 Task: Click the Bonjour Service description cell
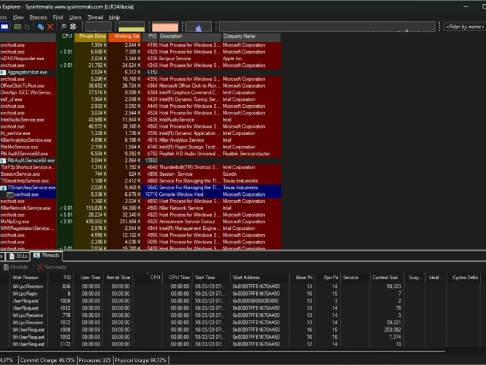[x=175, y=58]
